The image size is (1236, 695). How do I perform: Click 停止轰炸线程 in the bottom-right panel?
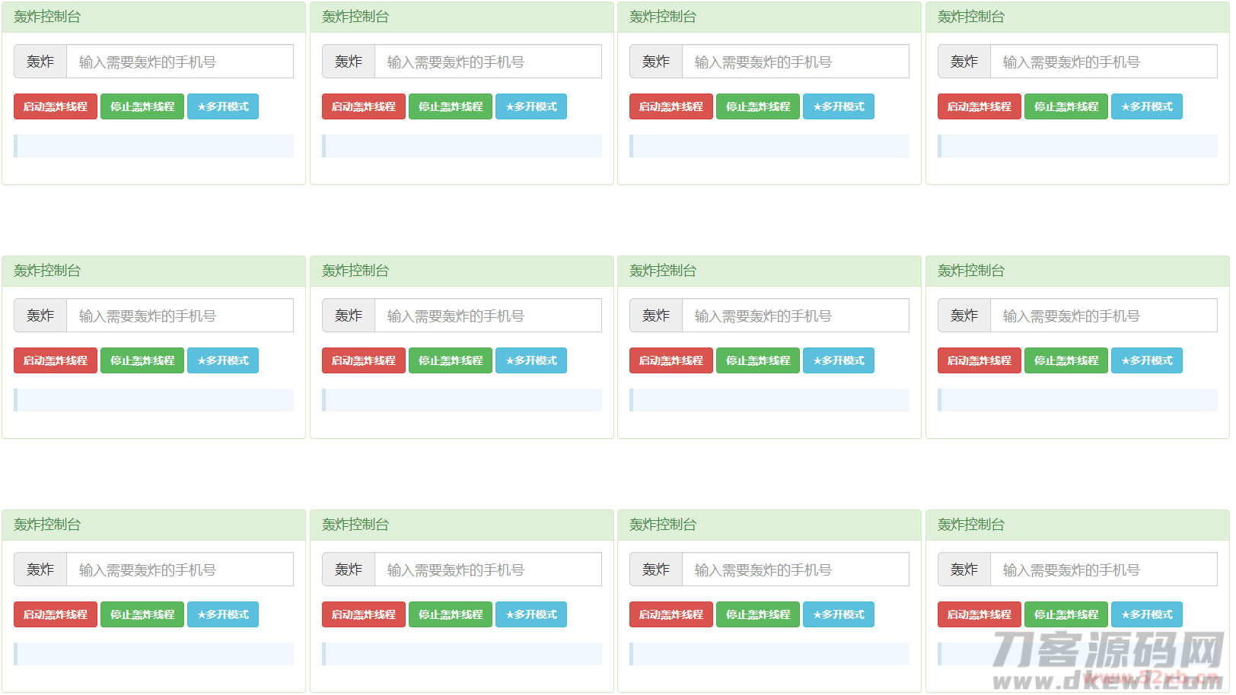pos(1066,614)
